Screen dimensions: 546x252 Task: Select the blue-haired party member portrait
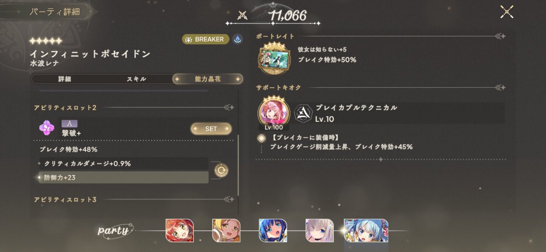pos(273,230)
